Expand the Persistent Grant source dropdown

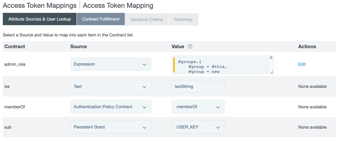[111, 127]
